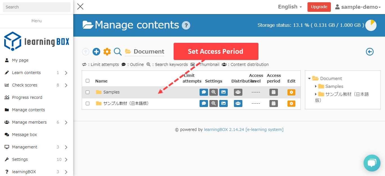Open the orange gear settings icon in toolbar
The image size is (385, 176).
pos(107,52)
